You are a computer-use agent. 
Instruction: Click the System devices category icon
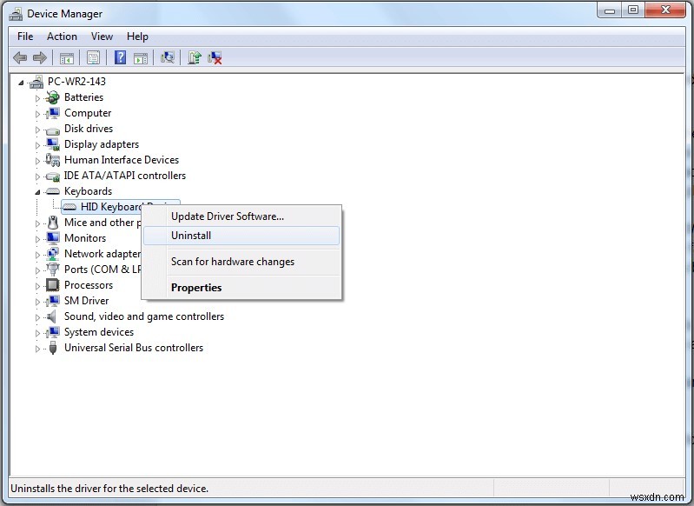pos(53,332)
